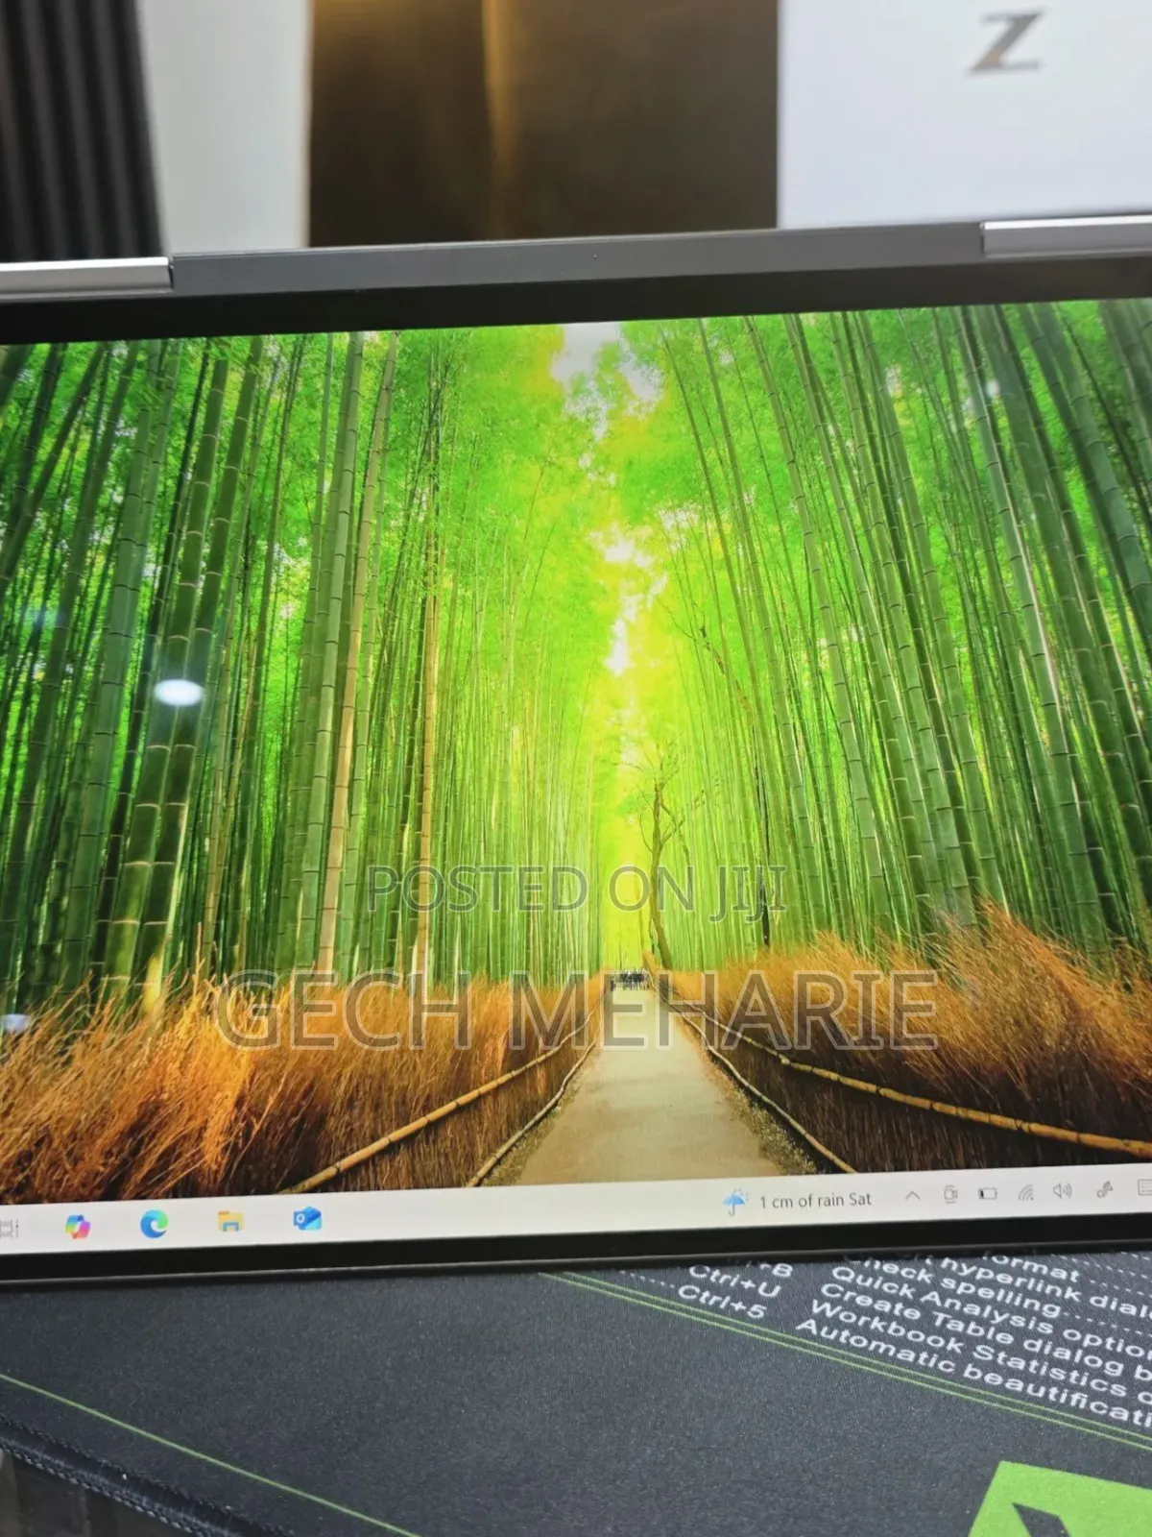Open File Explorer from the taskbar
The width and height of the screenshot is (1152, 1537).
coord(230,1221)
